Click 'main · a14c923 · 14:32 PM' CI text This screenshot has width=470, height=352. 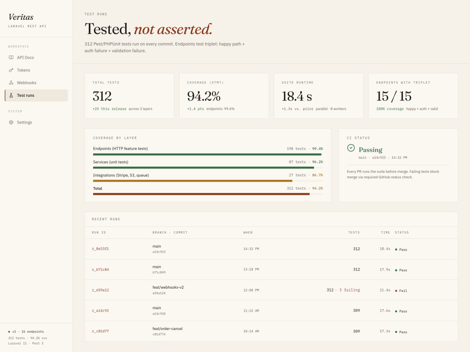point(383,157)
